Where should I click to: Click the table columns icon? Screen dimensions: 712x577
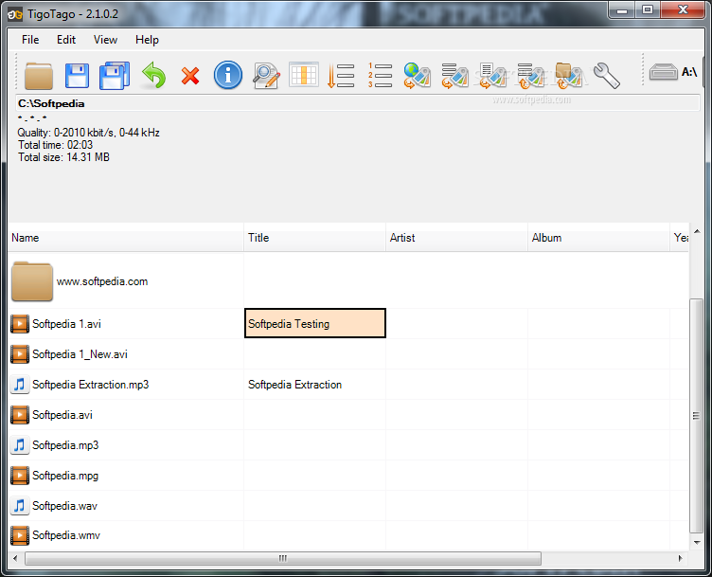pyautogui.click(x=304, y=75)
